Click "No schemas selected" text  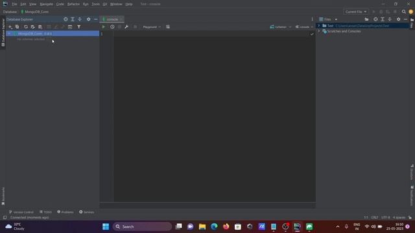point(31,39)
